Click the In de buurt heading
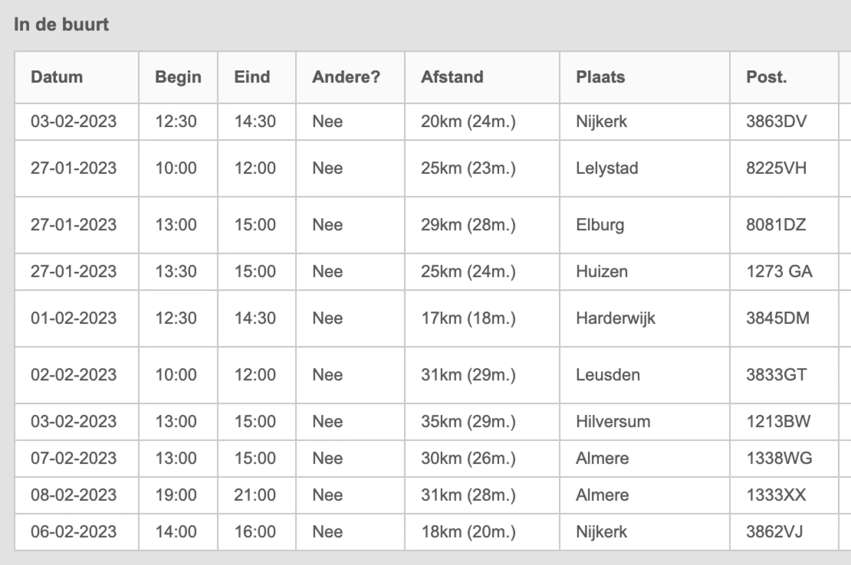The image size is (851, 565). (61, 24)
